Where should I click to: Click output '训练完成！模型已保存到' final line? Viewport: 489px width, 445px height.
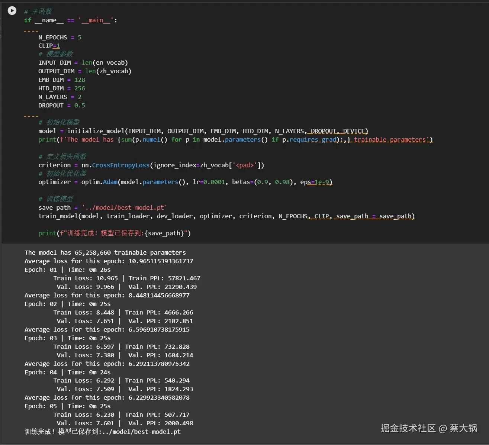pos(103,432)
